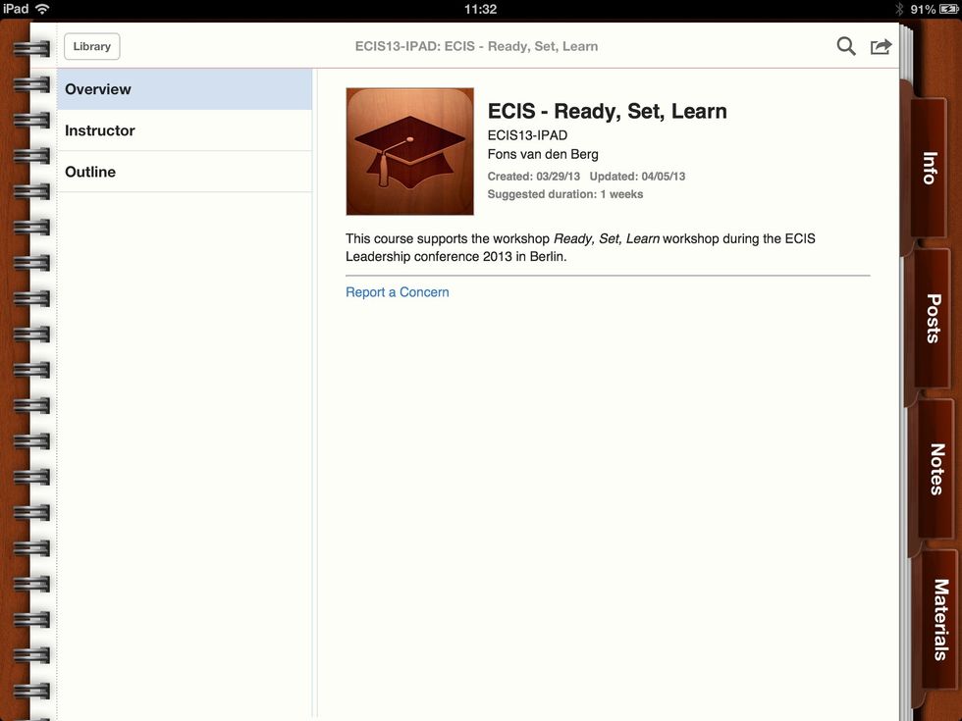Tap the Bluetooth status icon
The image size is (962, 721).
pyautogui.click(x=898, y=9)
